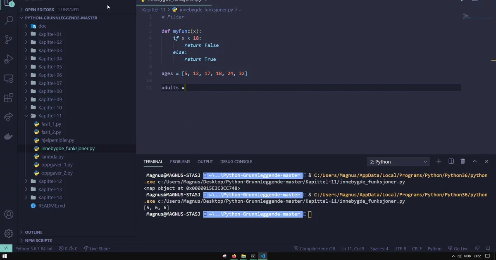This screenshot has width=496, height=260.
Task: Open lambda.py in the file tree
Action: 52,156
